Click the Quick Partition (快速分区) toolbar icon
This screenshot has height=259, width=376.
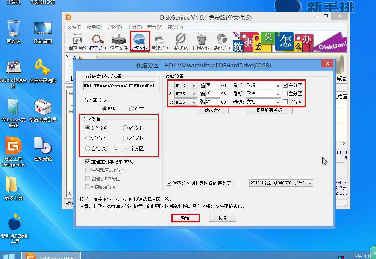140,42
